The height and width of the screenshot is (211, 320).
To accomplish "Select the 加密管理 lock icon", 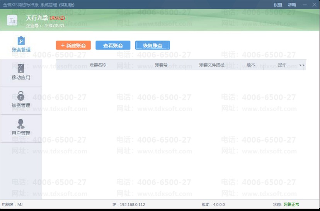I will click(x=21, y=96).
